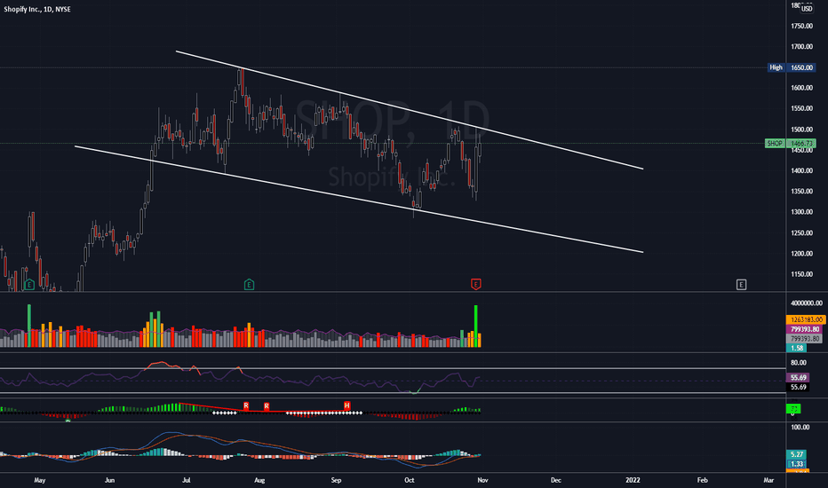Click the black 55.69 RSI label
The width and height of the screenshot is (828, 488).
coord(798,387)
